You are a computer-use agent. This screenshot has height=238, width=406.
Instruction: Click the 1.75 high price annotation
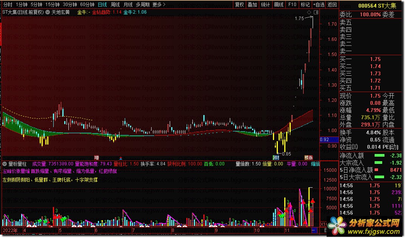tap(299, 19)
